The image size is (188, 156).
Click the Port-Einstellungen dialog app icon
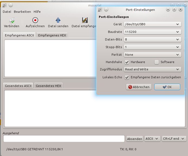click(x=100, y=10)
